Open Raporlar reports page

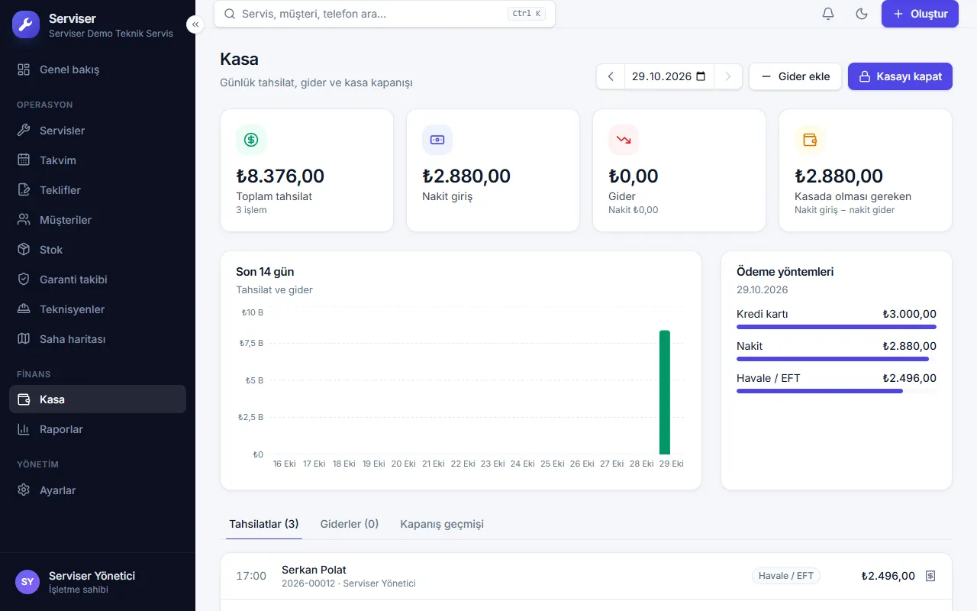(98, 429)
